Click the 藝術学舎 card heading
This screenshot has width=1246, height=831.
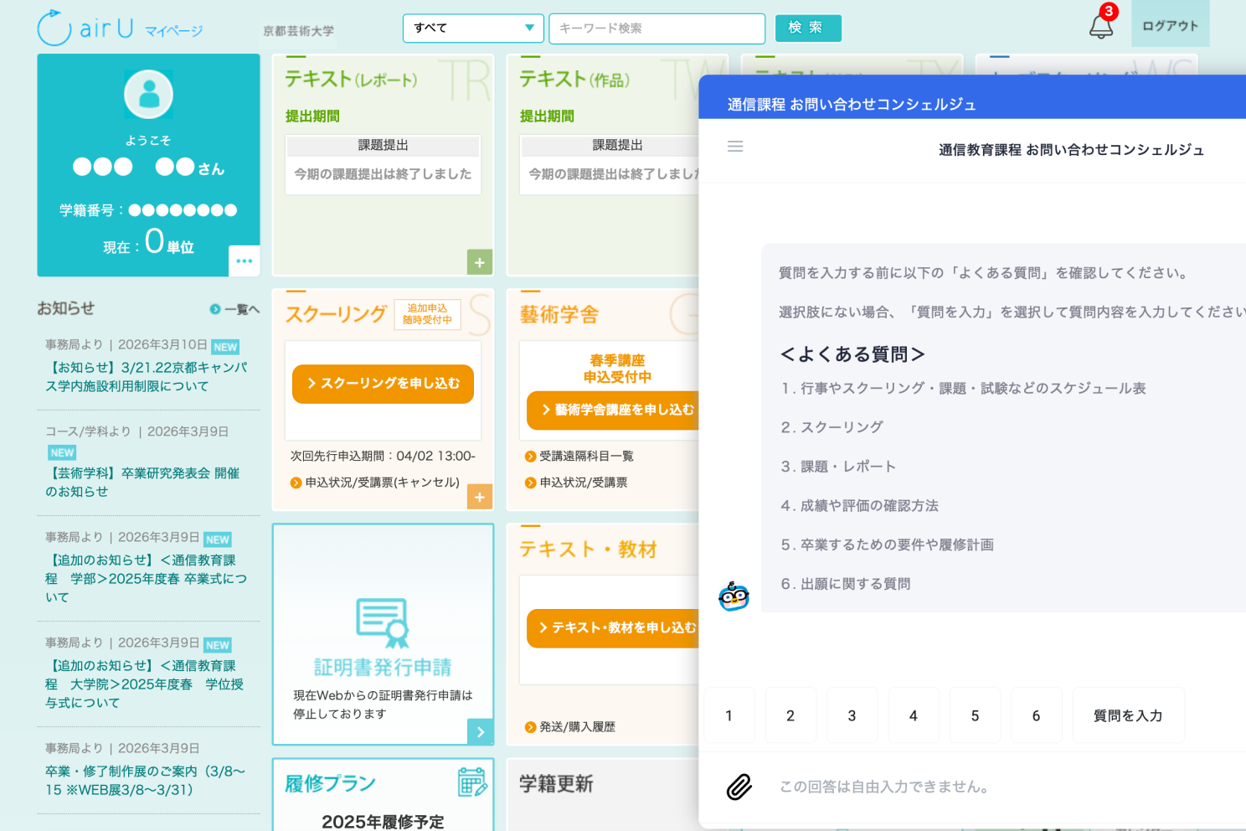point(559,315)
